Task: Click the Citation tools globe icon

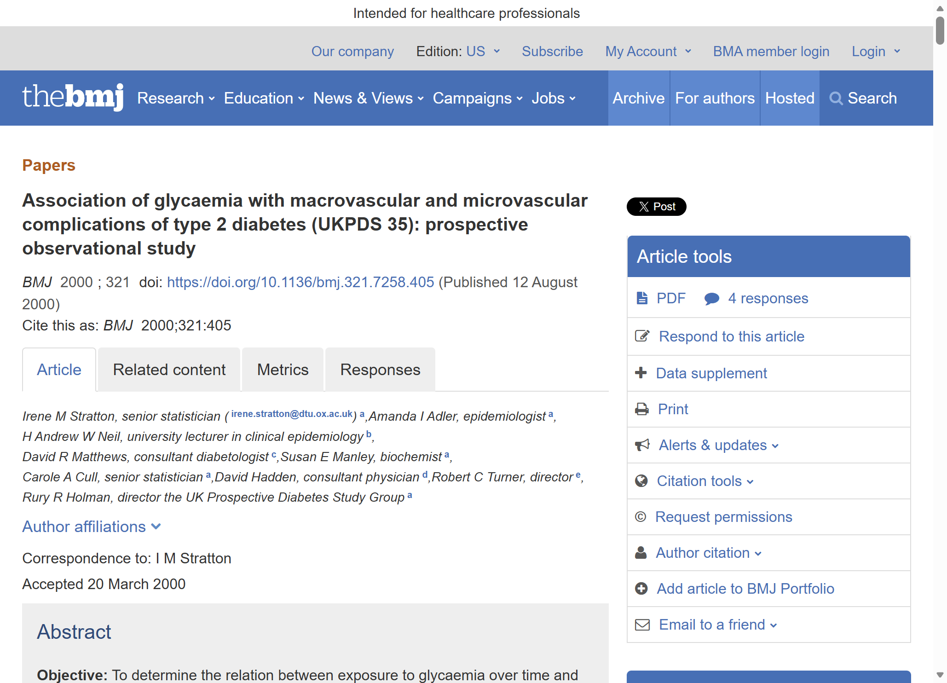Action: coord(641,480)
